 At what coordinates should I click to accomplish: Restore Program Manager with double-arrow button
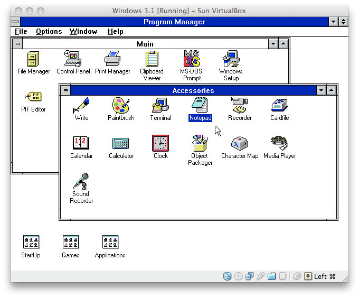tap(344, 22)
